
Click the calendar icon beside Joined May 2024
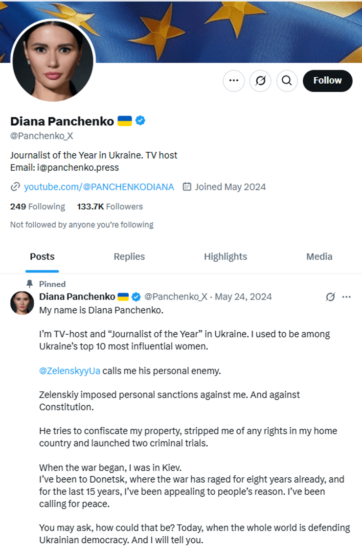187,186
